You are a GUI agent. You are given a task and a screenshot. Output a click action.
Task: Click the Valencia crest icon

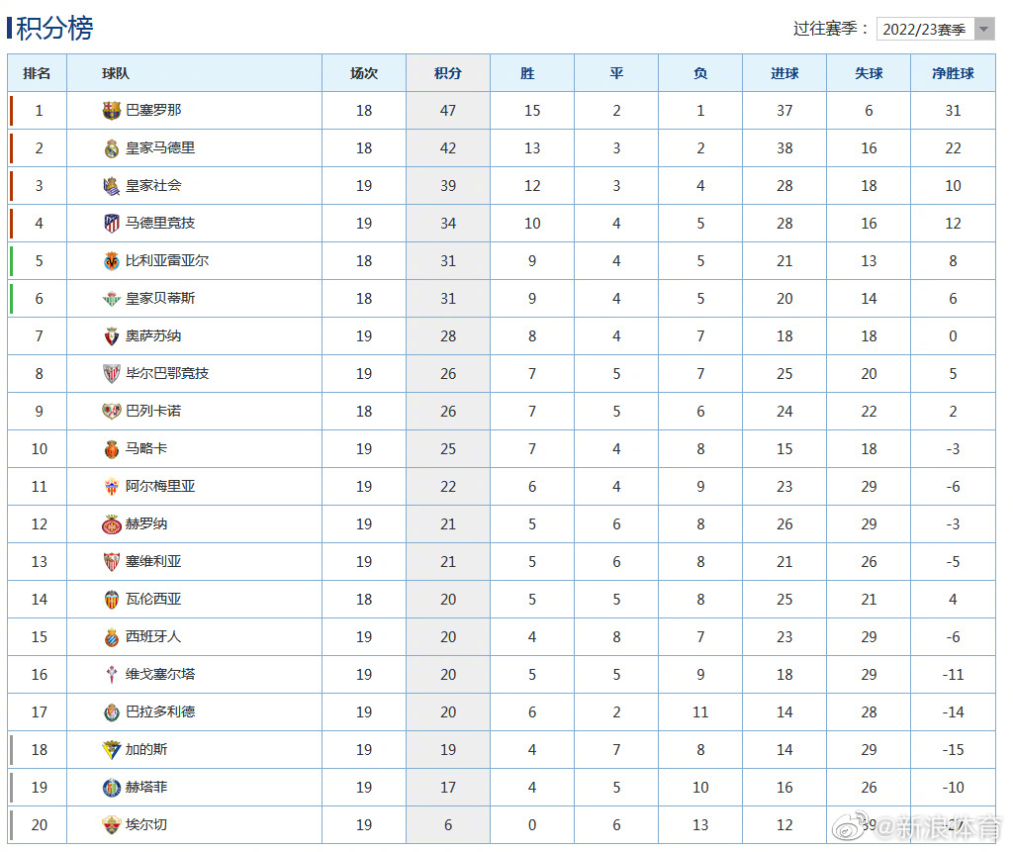click(112, 600)
